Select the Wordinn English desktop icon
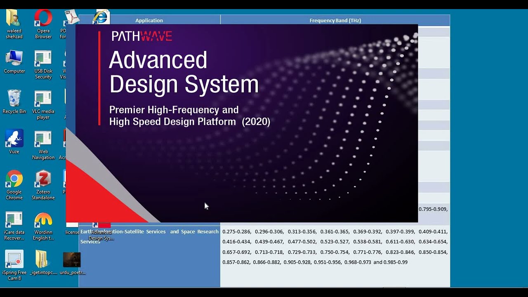Image resolution: width=528 pixels, height=297 pixels. 43,226
